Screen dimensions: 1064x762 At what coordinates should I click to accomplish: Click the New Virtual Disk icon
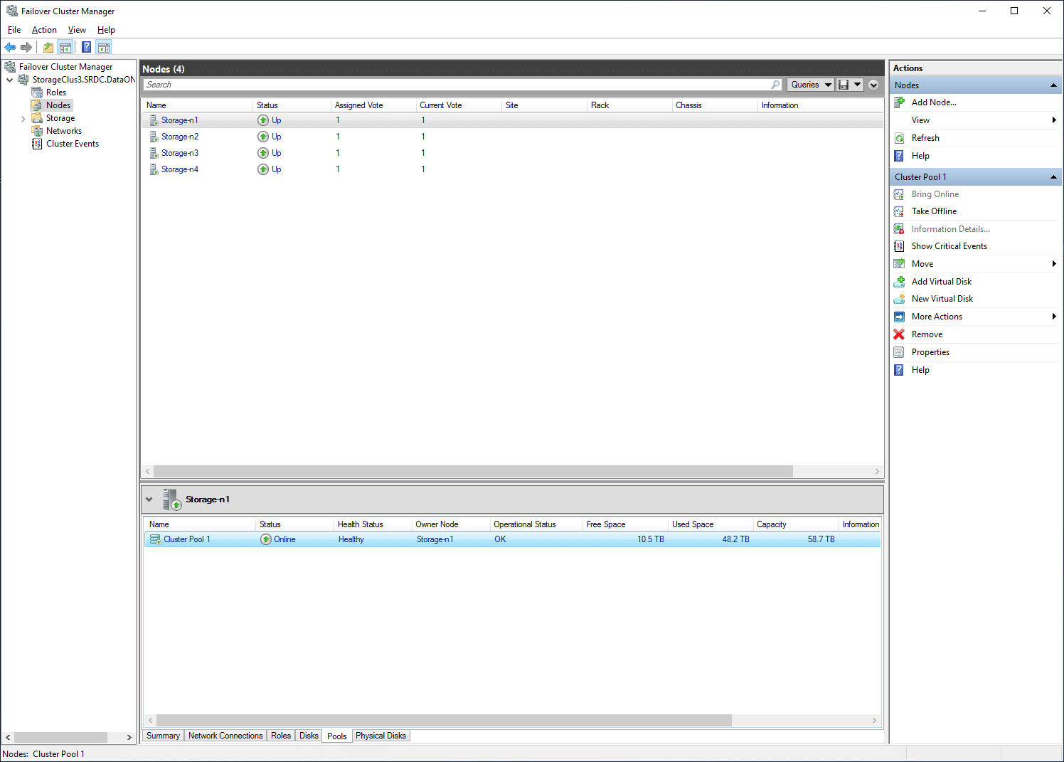pyautogui.click(x=899, y=299)
